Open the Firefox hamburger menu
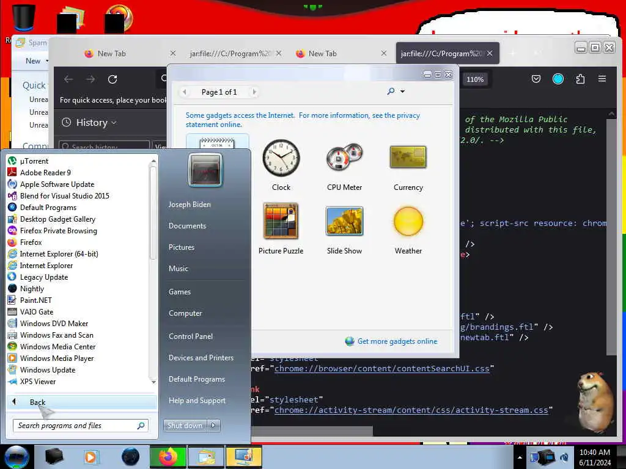This screenshot has width=626, height=469. (602, 79)
